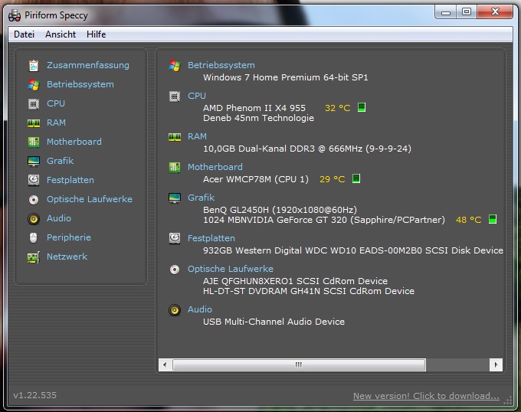The image size is (521, 412).
Task: Click the CPU heading link in summary
Action: tap(197, 96)
